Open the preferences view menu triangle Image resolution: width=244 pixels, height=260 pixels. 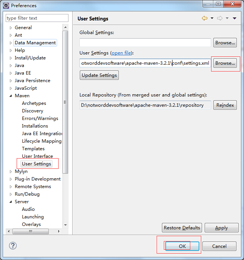pyautogui.click(x=235, y=18)
